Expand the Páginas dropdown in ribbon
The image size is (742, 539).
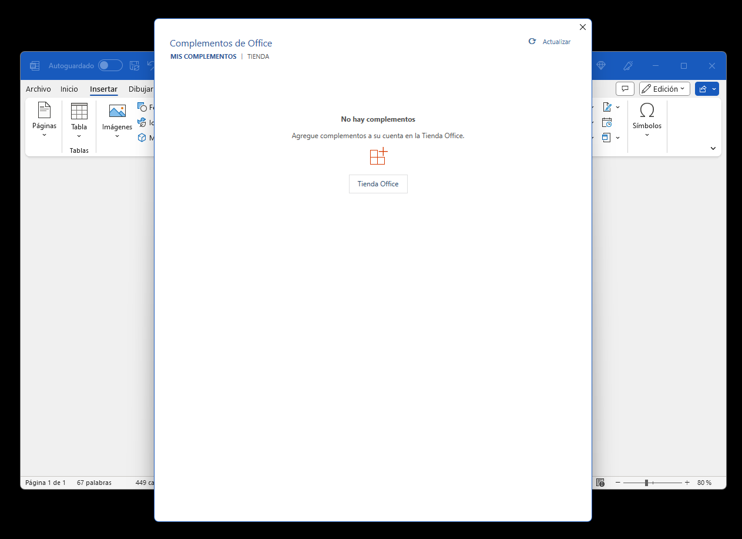coord(44,121)
